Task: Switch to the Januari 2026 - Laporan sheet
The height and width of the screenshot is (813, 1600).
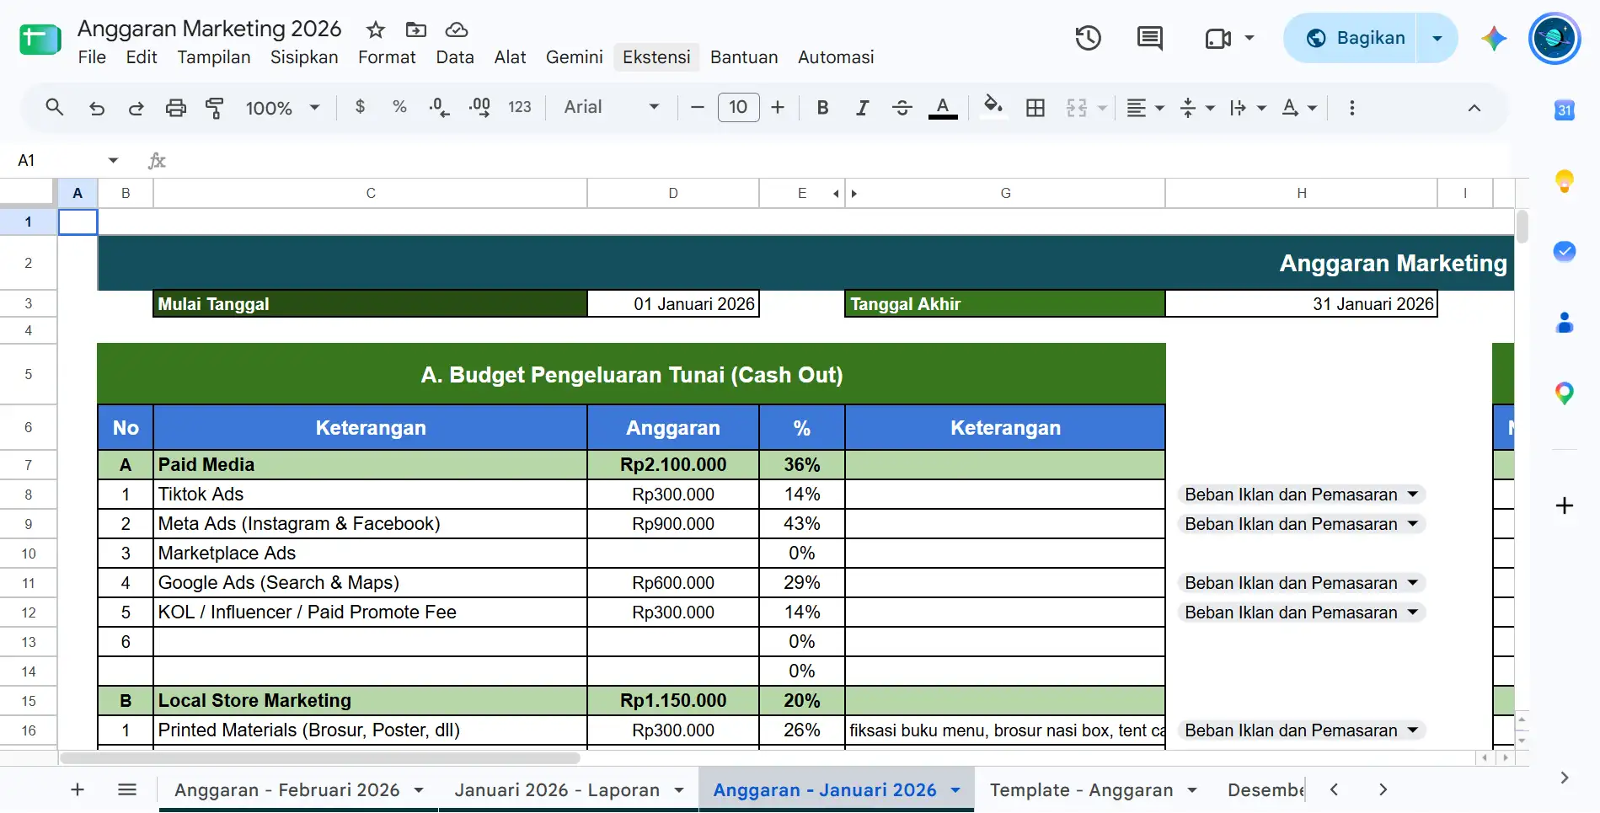Action: (557, 790)
